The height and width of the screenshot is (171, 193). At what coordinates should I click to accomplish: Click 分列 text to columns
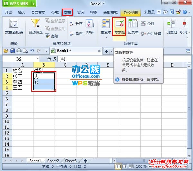click(x=147, y=24)
